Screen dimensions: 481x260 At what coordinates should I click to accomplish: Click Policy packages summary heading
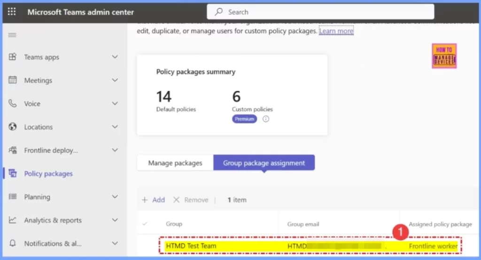click(x=196, y=72)
